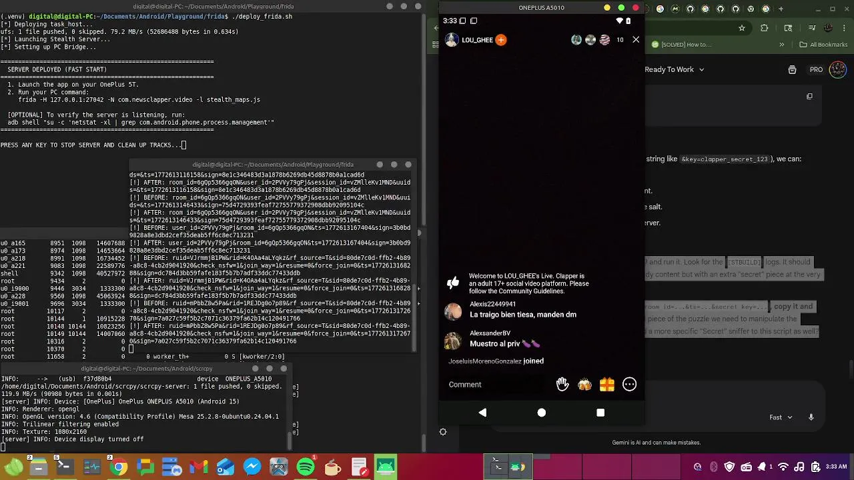Activate the Gemini microphone input
This screenshot has height=480, width=854.
[x=811, y=417]
